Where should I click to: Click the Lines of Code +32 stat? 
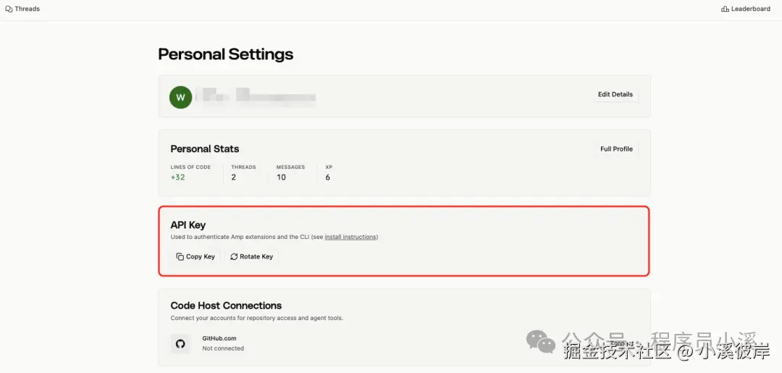point(178,177)
